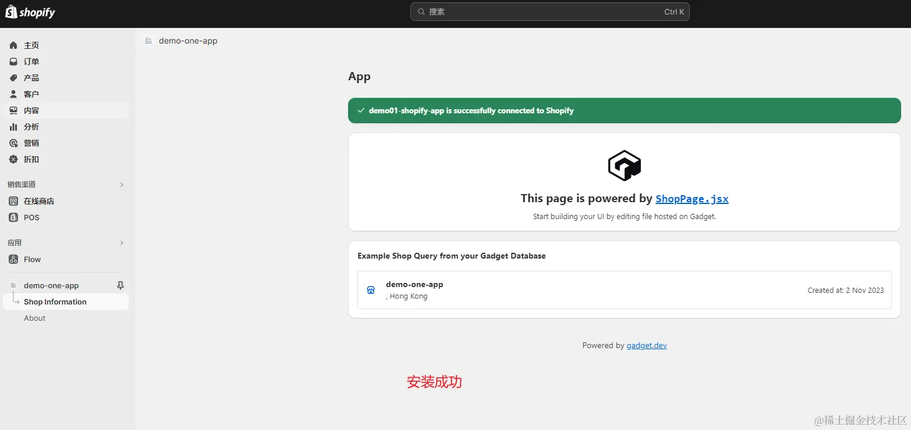Click 'Start building your UI' description text
911x430 pixels.
(x=625, y=216)
